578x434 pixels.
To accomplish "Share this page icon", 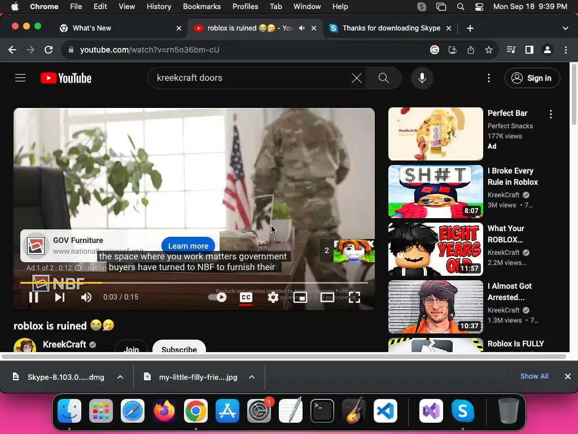I will click(471, 50).
